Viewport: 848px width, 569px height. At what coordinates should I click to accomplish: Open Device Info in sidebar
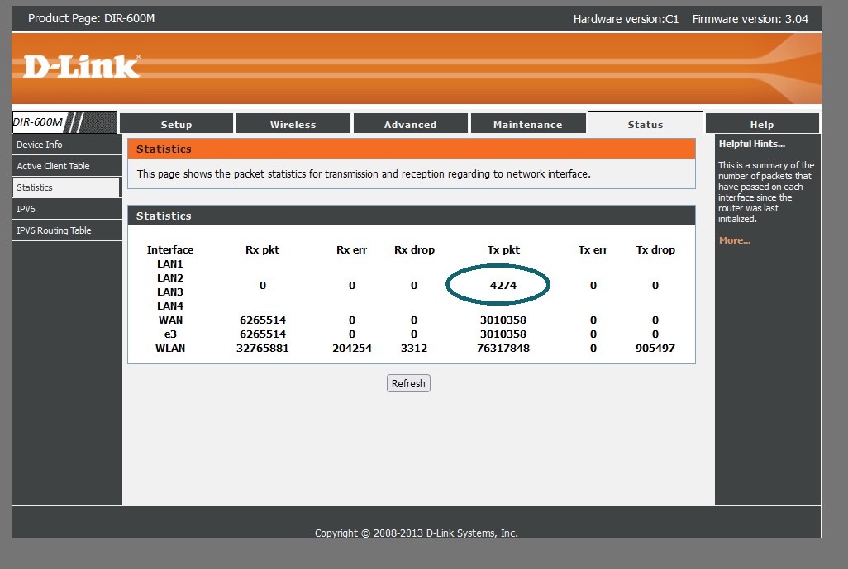click(40, 145)
